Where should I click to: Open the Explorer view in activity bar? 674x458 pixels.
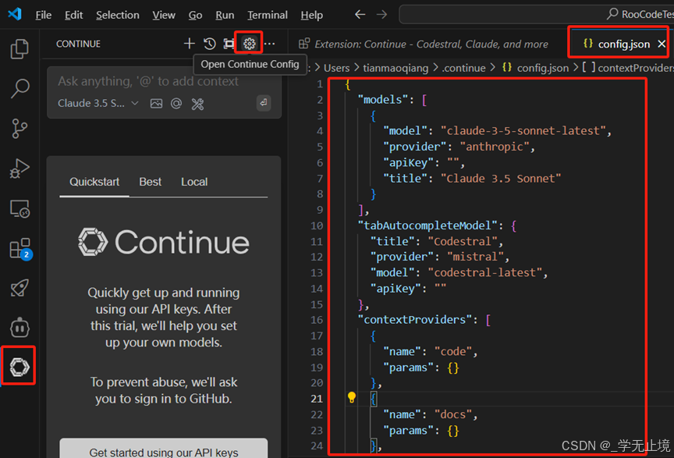pyautogui.click(x=20, y=48)
